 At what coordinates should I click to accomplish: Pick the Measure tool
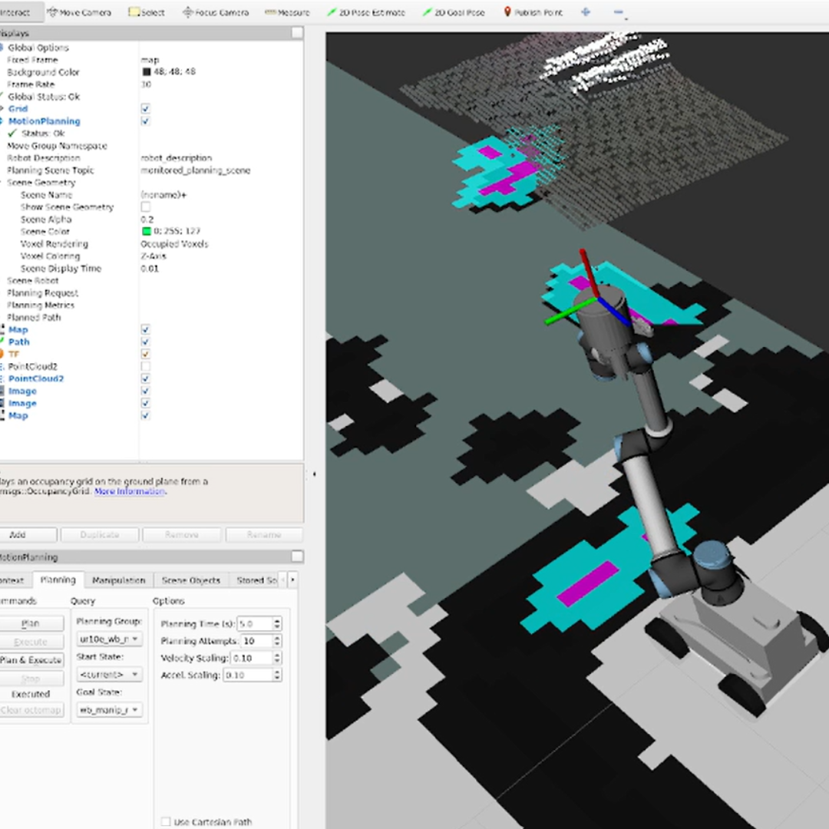click(287, 12)
